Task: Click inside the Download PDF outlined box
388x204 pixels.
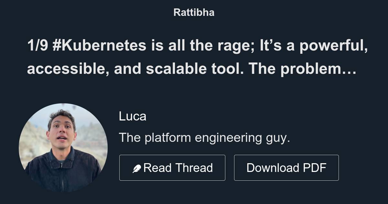Action: point(286,167)
